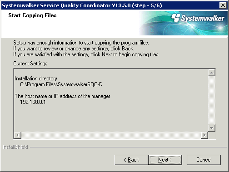Select the manager IP address 192.168.0.1
Image resolution: width=229 pixels, height=172 pixels.
[x=33, y=102]
